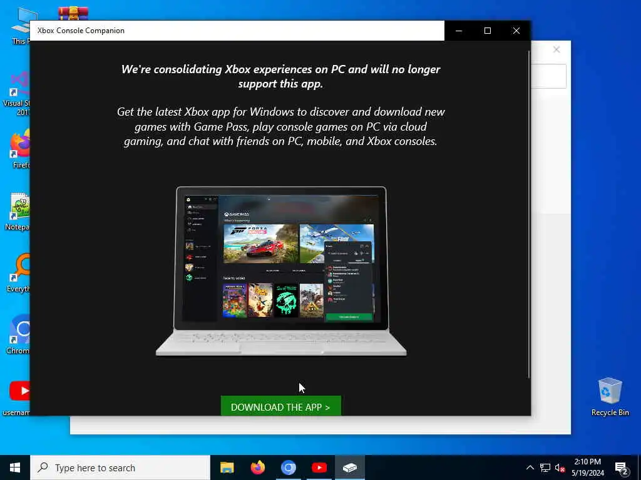This screenshot has width=641, height=480.
Task: Select the WinRAR desktop icon
Action: coord(73,14)
